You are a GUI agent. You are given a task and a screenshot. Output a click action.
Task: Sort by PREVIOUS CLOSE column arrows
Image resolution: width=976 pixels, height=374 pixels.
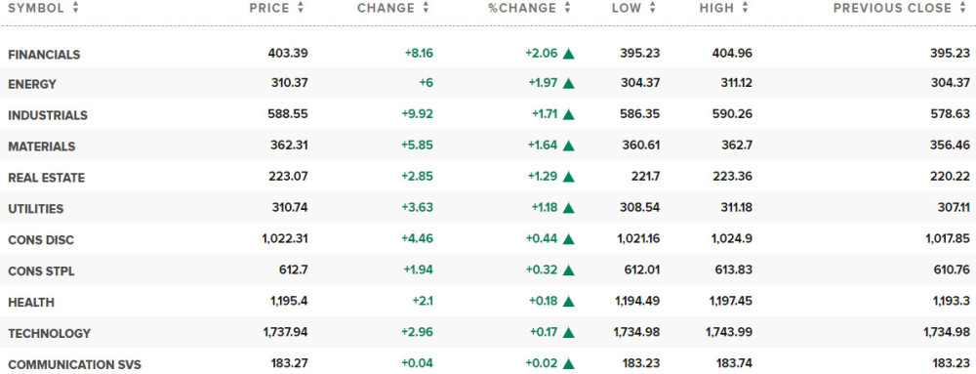click(x=965, y=8)
